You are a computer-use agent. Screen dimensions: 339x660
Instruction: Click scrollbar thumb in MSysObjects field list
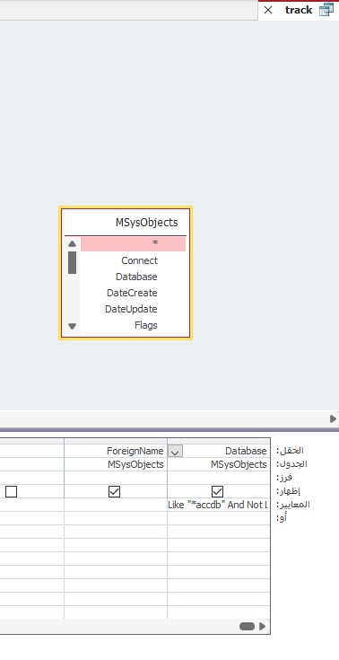tap(72, 262)
